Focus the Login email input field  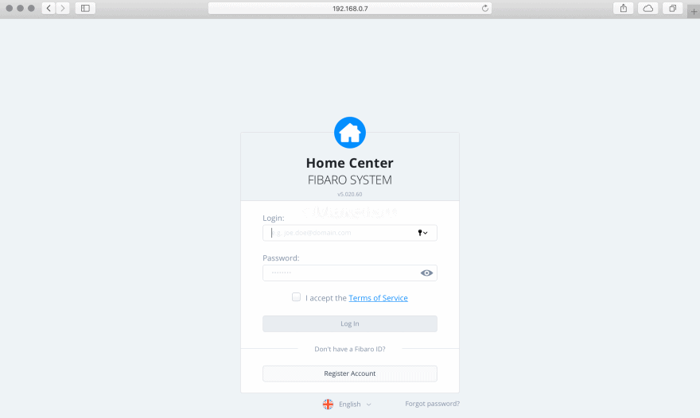coord(350,233)
